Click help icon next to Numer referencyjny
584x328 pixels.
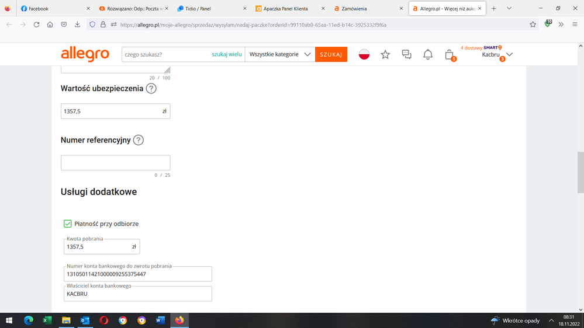tap(139, 140)
